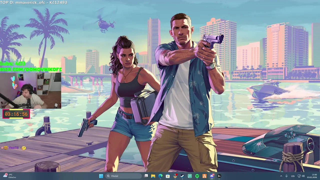
Task: Launch Microsoft Edge from the taskbar
Action: click(x=160, y=176)
